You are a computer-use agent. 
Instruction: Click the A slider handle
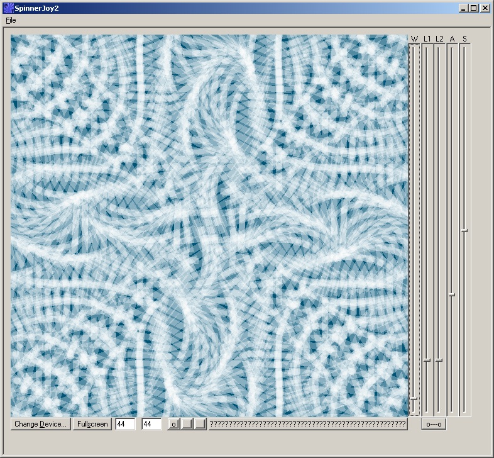pyautogui.click(x=452, y=294)
